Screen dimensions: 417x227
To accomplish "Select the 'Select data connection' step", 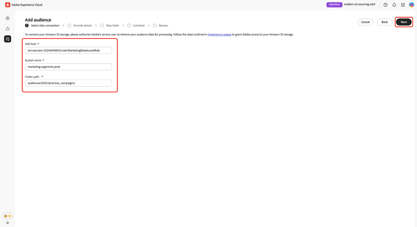I will [42, 26].
